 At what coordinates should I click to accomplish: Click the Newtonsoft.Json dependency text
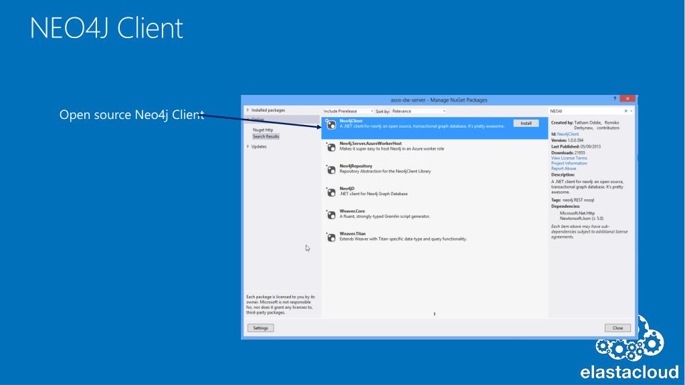tap(581, 219)
